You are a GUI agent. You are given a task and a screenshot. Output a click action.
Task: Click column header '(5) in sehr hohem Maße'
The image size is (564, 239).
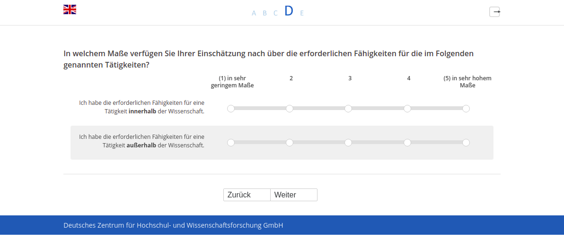tap(467, 82)
